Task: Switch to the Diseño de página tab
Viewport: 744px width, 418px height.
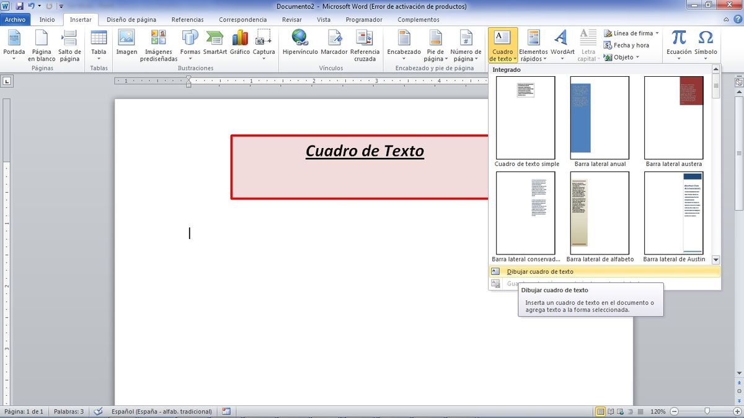Action: (x=131, y=20)
